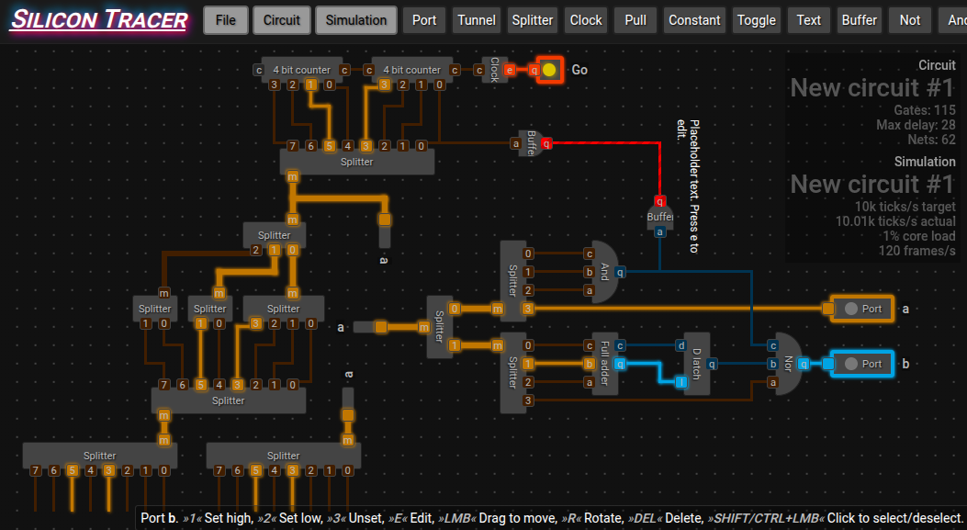This screenshot has height=530, width=967.
Task: Click the Go label text
Action: (x=579, y=70)
